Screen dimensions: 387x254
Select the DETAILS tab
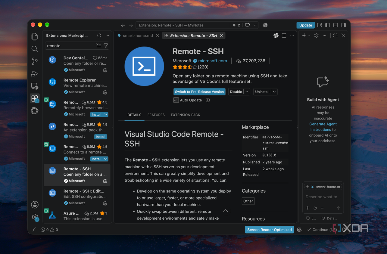[134, 115]
